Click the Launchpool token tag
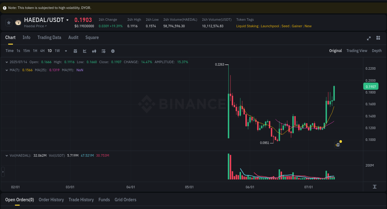The width and height of the screenshot is (387, 209). (x=270, y=26)
